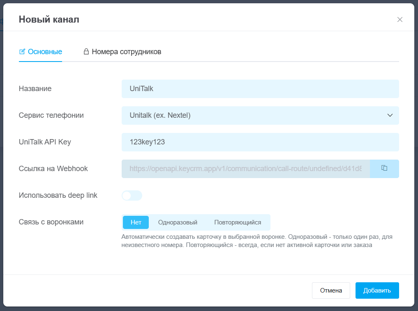Click into the UniTalk API Key field
418x311 pixels.
(260, 142)
